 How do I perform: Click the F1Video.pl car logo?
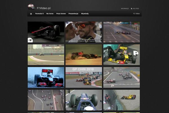(x=31, y=6)
